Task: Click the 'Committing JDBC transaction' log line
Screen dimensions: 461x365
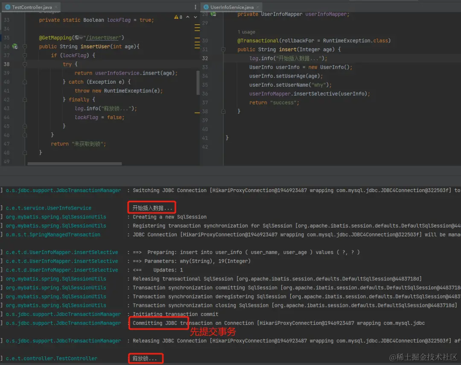Action: (x=279, y=323)
